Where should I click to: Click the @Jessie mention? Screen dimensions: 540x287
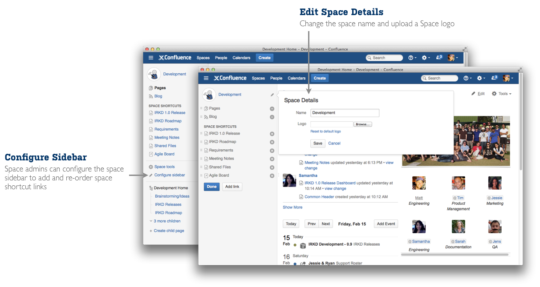pos(495,198)
